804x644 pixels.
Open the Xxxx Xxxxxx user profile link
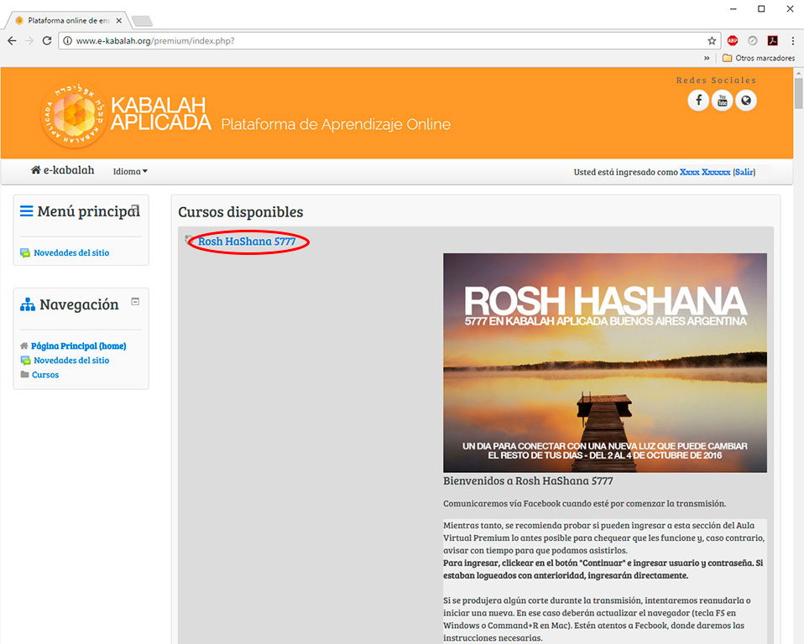pos(705,172)
